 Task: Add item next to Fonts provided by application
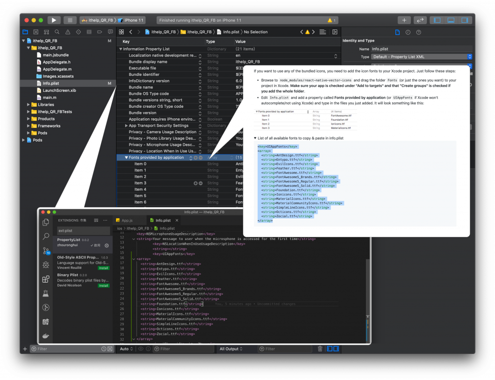point(196,158)
